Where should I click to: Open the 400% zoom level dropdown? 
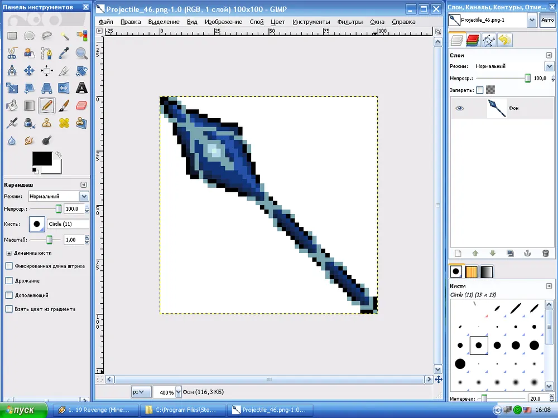click(x=179, y=392)
